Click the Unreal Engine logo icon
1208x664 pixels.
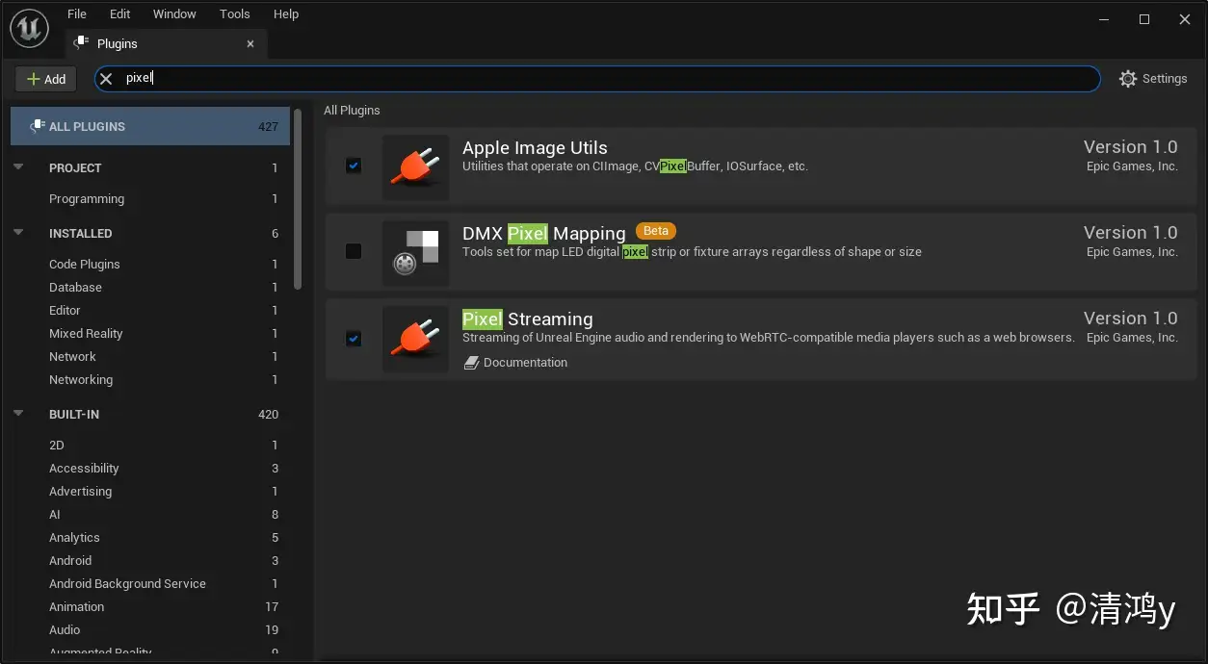(x=30, y=28)
